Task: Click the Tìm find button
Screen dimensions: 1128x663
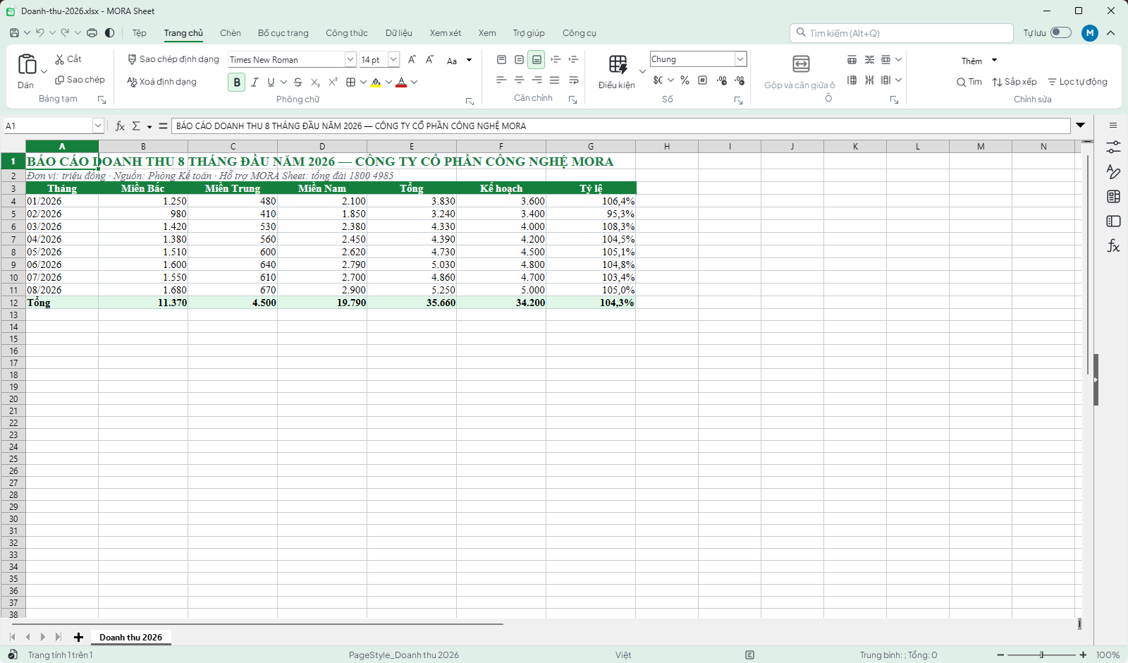Action: [969, 82]
